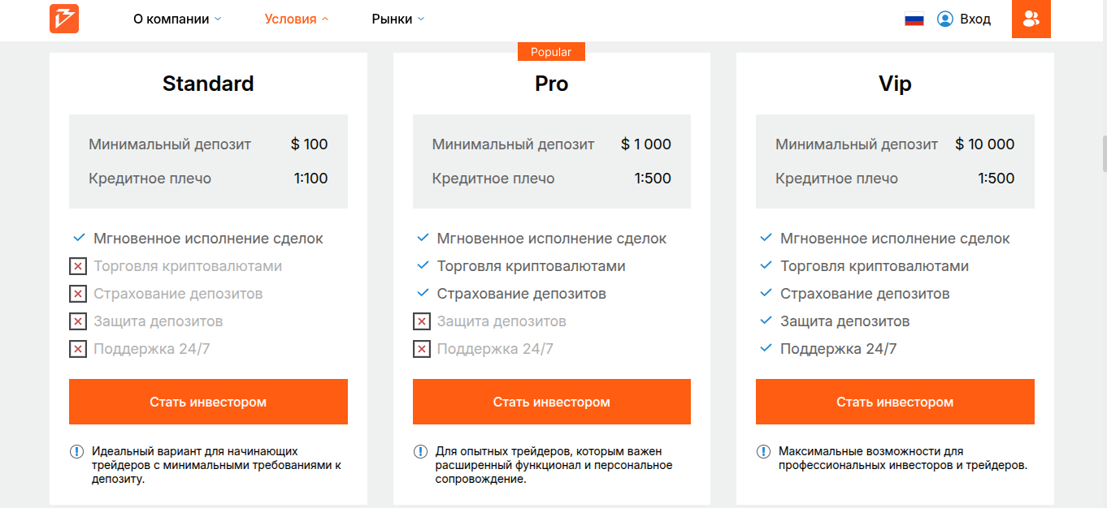Click the crossed box for Standard Поддержка 24/7
Image resolution: width=1107 pixels, height=508 pixels.
click(78, 349)
